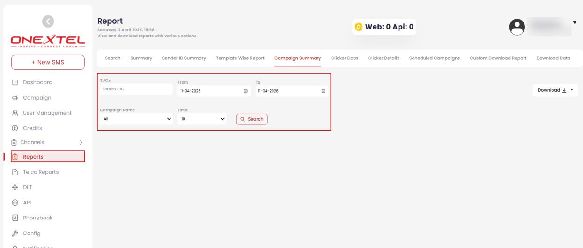The height and width of the screenshot is (248, 583).
Task: Open Template Wise Report tab
Action: [240, 58]
